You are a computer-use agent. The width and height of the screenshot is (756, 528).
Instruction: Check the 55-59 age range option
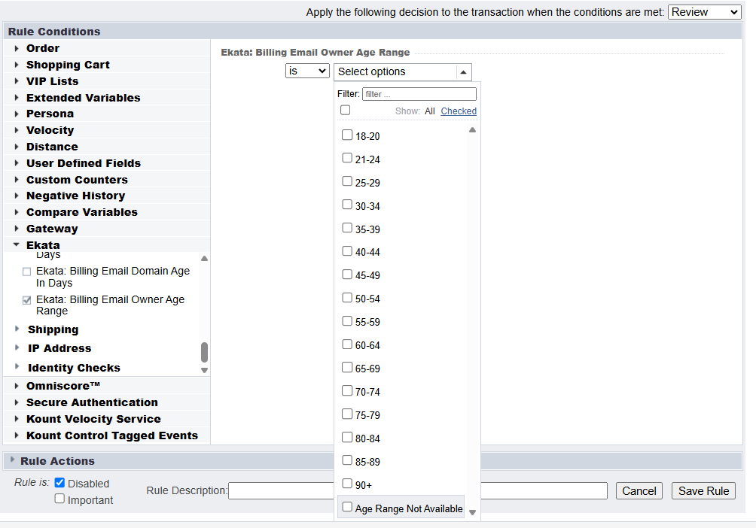coord(347,321)
